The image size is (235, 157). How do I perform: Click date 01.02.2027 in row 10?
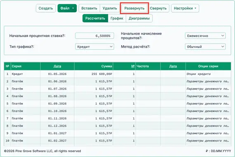tap(57, 141)
